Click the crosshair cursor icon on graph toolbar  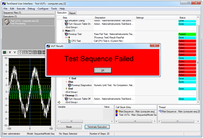[x=21, y=52]
